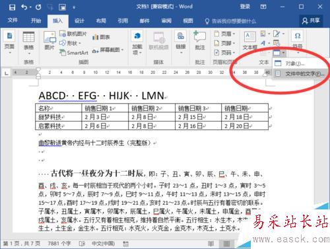Open the Customize Quick Access Toolbar arrow

click(74, 8)
